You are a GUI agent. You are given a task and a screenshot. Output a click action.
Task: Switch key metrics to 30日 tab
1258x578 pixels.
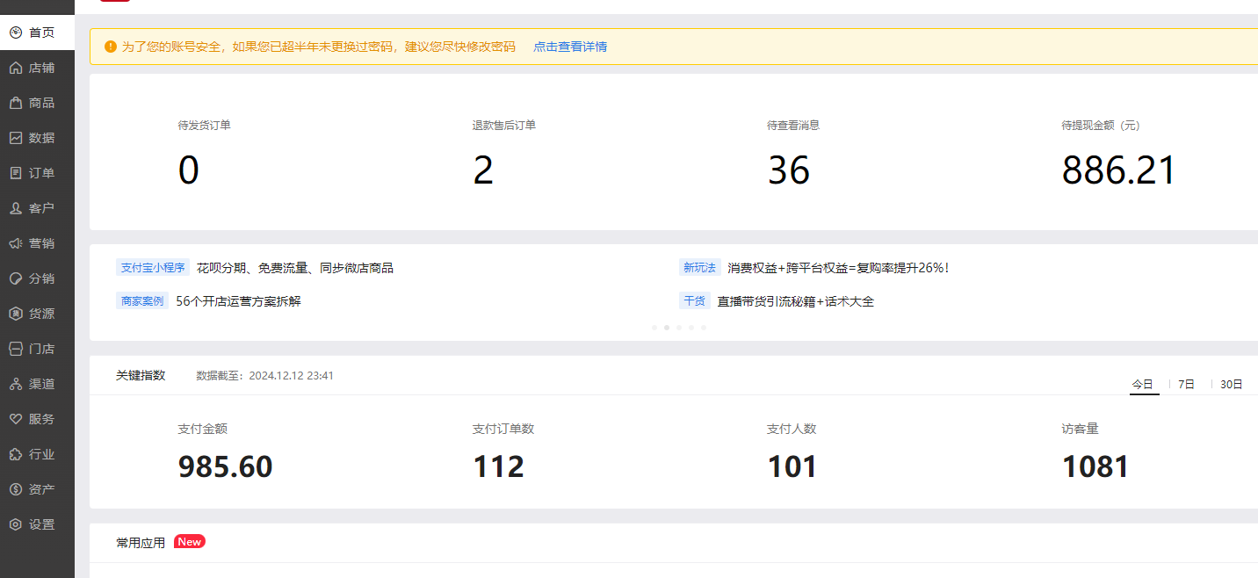point(1231,385)
